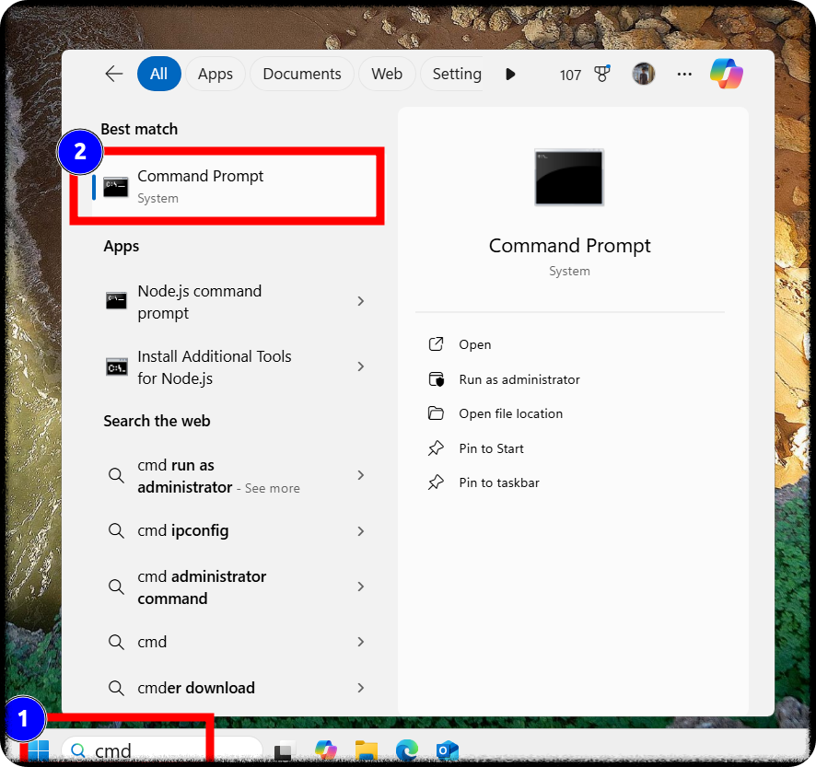Switch to the Settings filter tab
This screenshot has width=816, height=767.
(453, 74)
